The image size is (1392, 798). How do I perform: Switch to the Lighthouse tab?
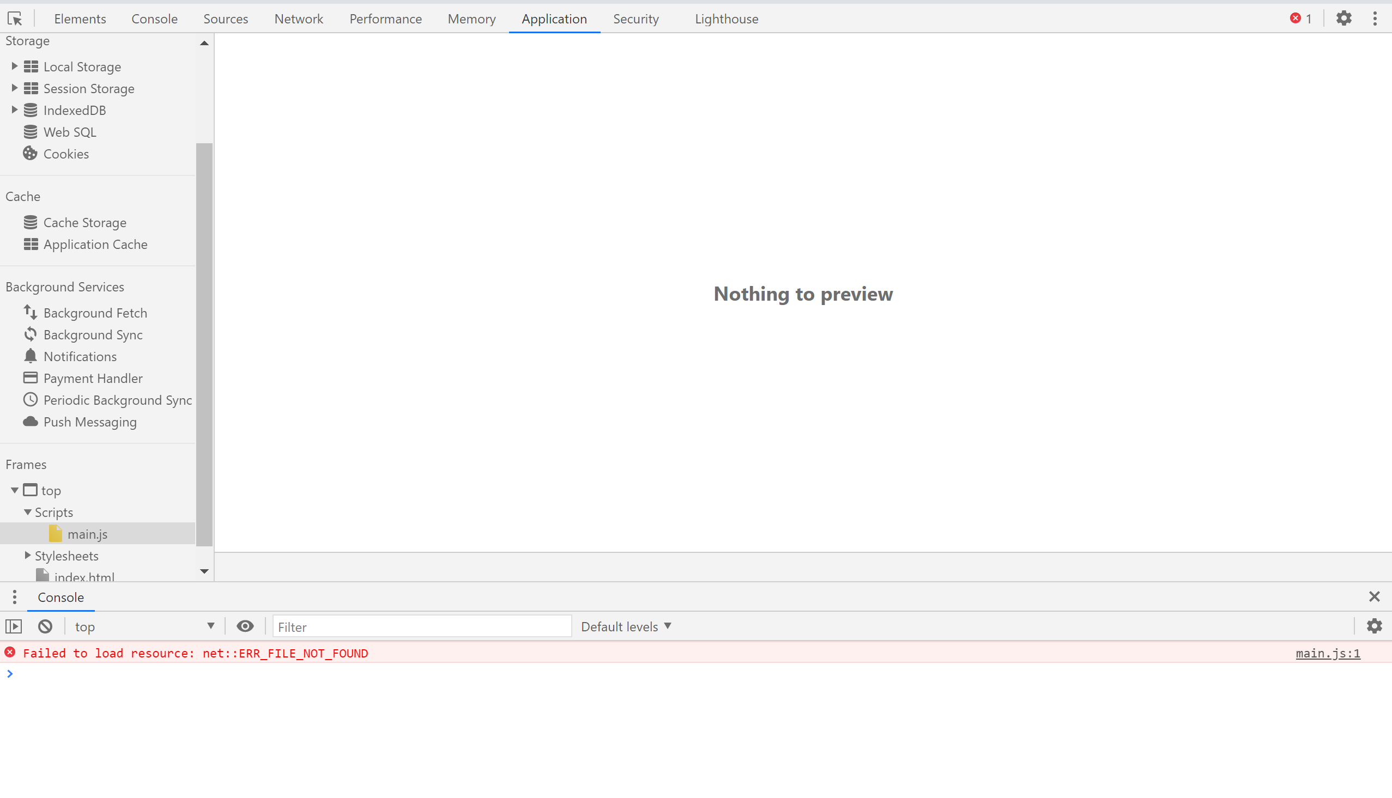coord(727,19)
